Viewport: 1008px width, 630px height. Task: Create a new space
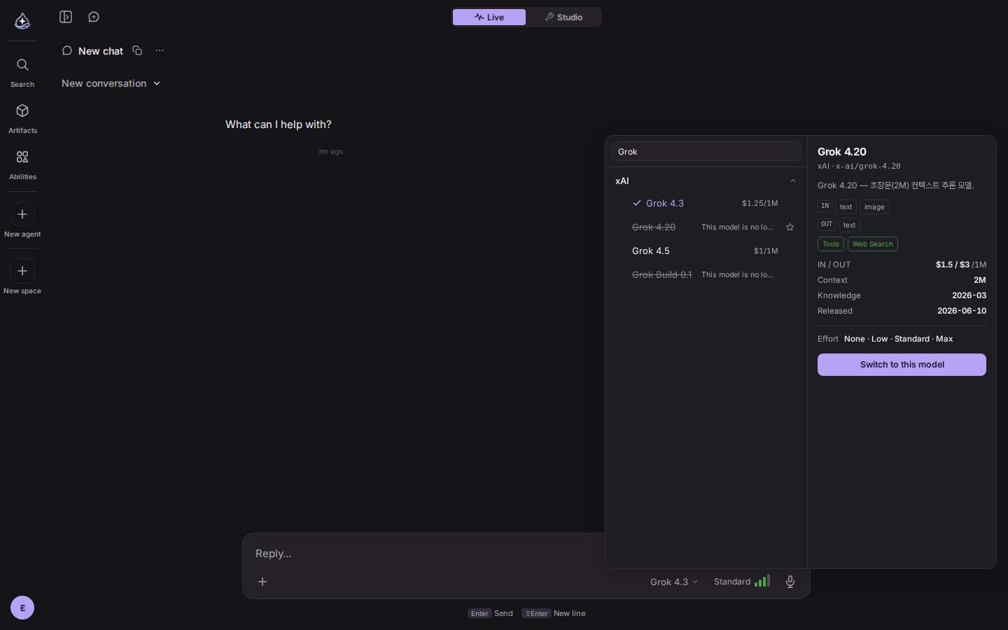[22, 277]
